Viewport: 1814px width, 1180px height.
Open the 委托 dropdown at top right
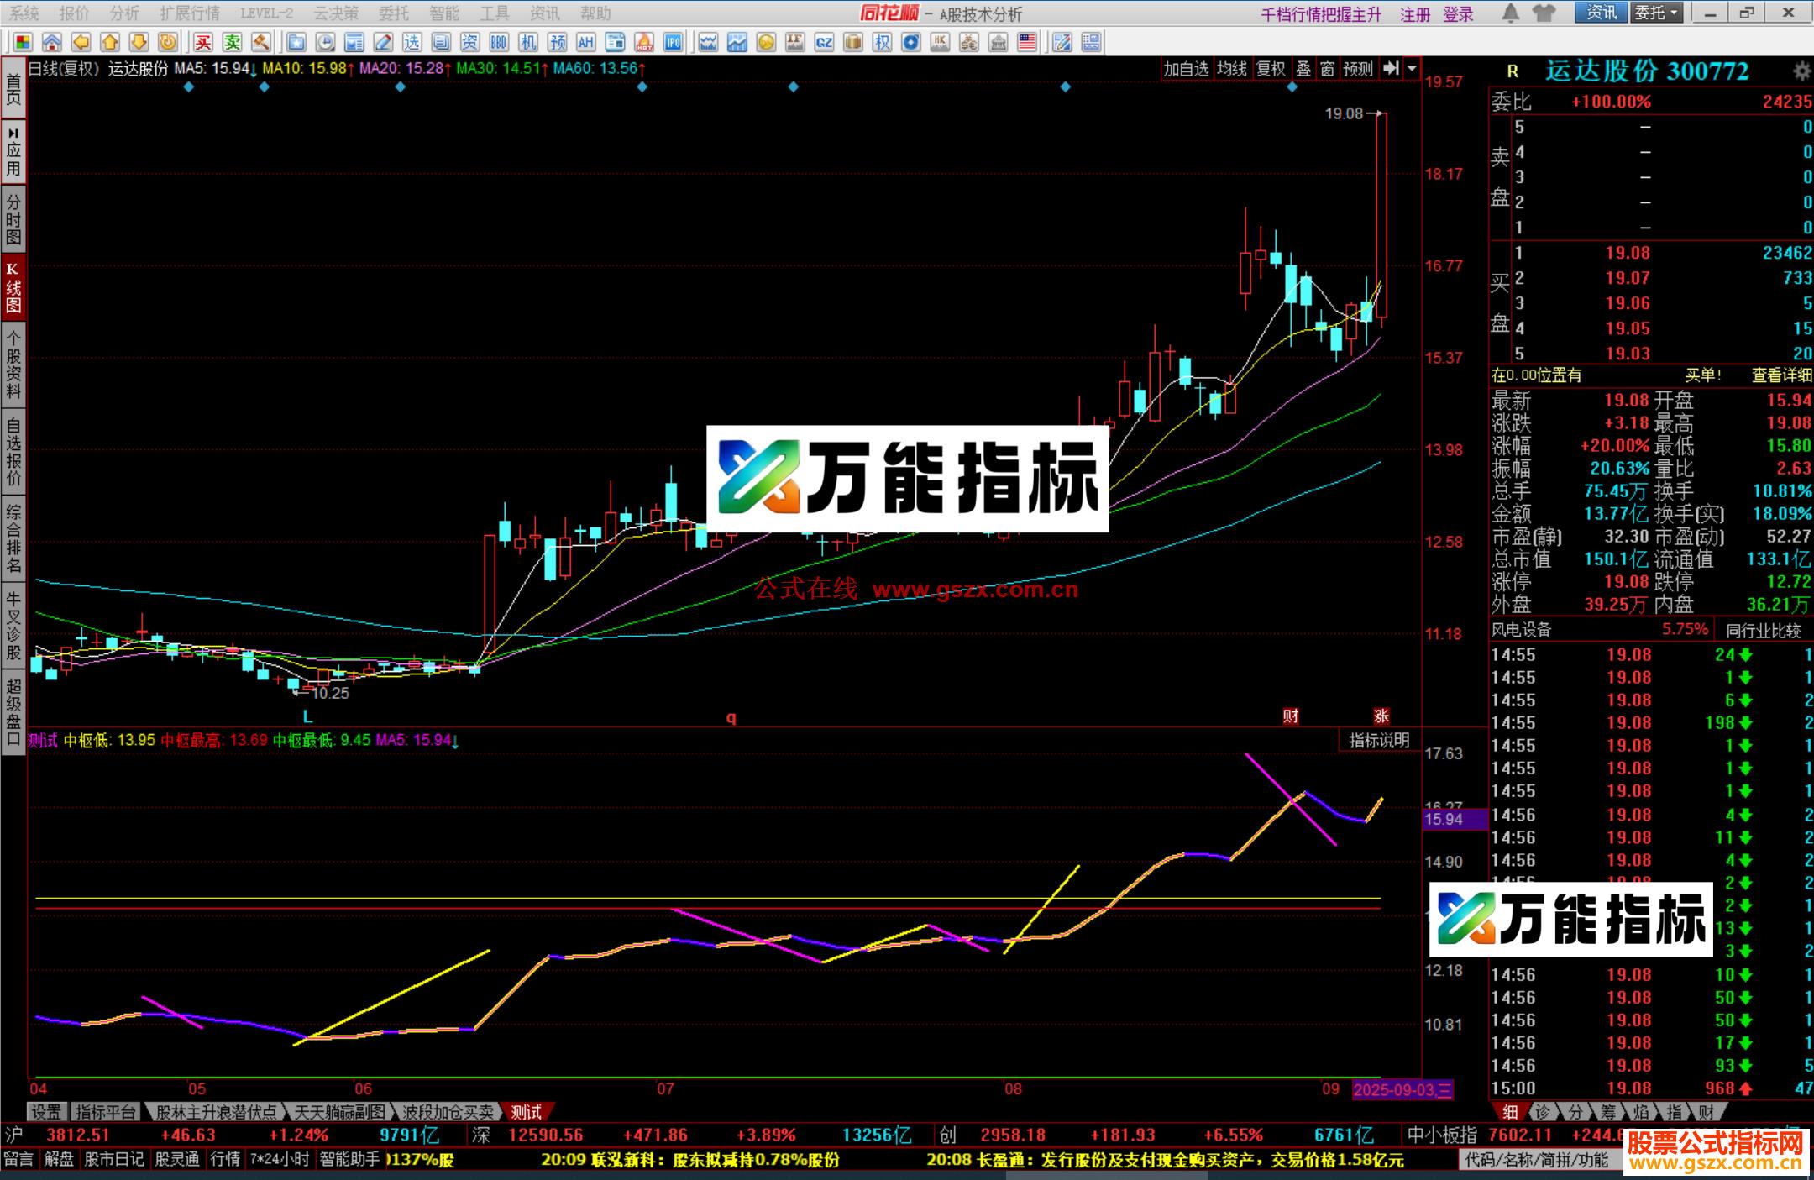[1658, 13]
